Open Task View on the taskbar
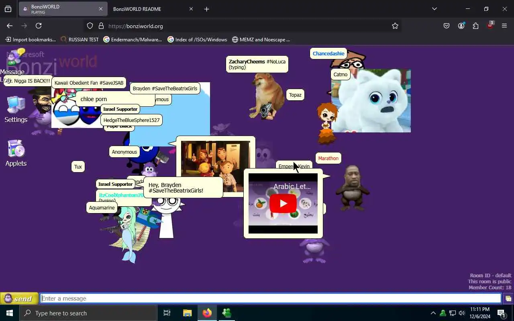Screen dimensions: 514x321 point(167,313)
